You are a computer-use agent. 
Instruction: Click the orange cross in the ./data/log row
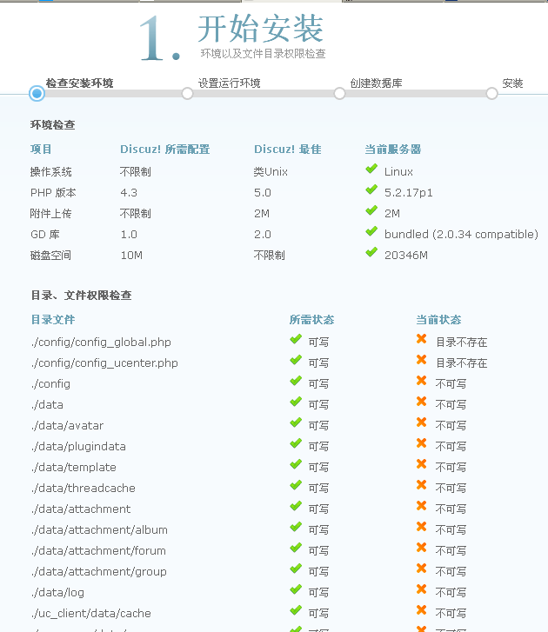click(x=421, y=590)
